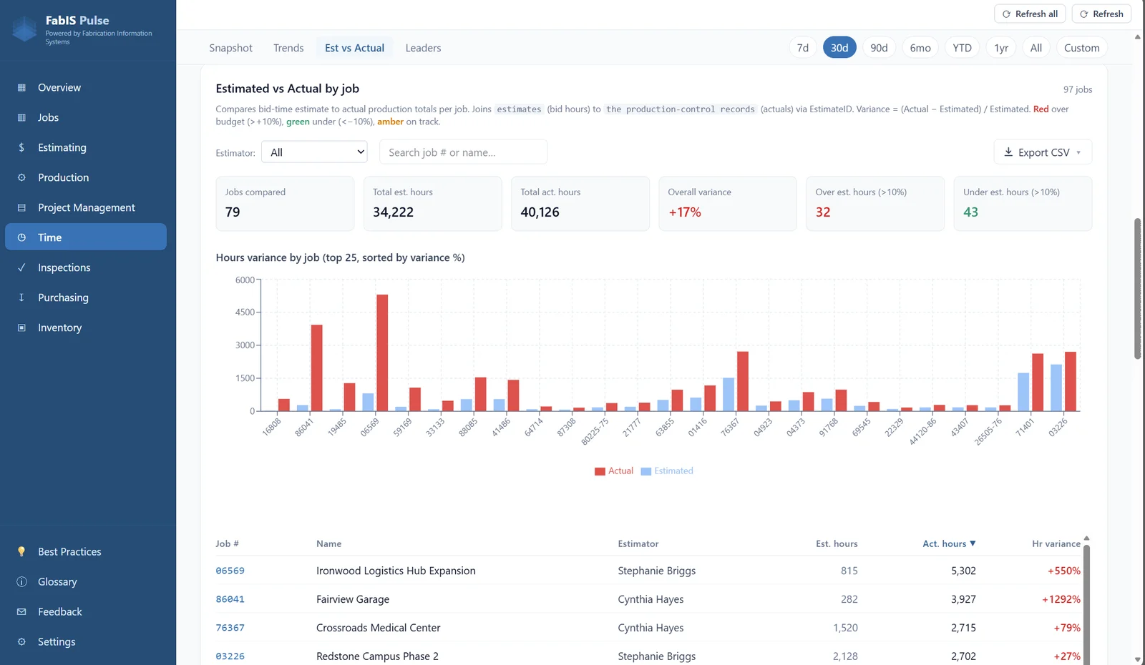Click the Inspections checkmark icon
The height and width of the screenshot is (665, 1145).
pyautogui.click(x=21, y=267)
